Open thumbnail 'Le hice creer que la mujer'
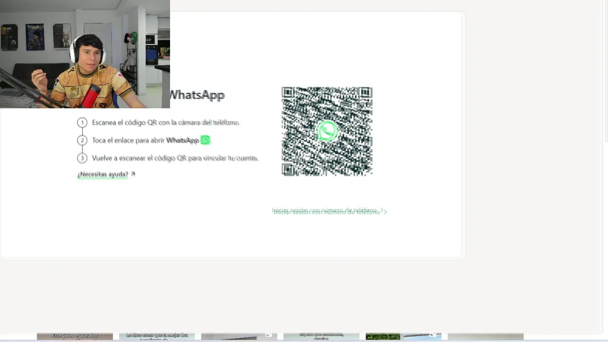The height and width of the screenshot is (342, 608). pos(157,336)
